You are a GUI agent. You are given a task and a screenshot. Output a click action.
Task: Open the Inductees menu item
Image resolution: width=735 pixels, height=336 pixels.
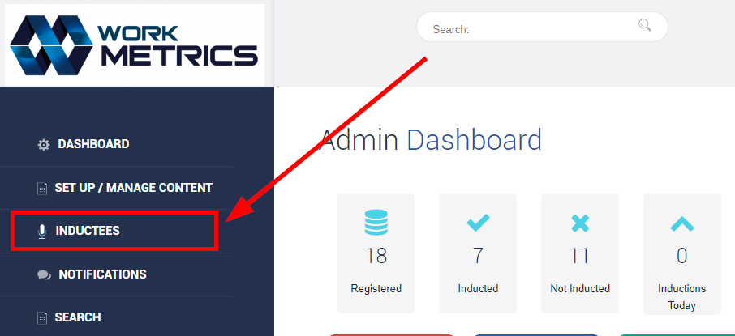point(88,231)
